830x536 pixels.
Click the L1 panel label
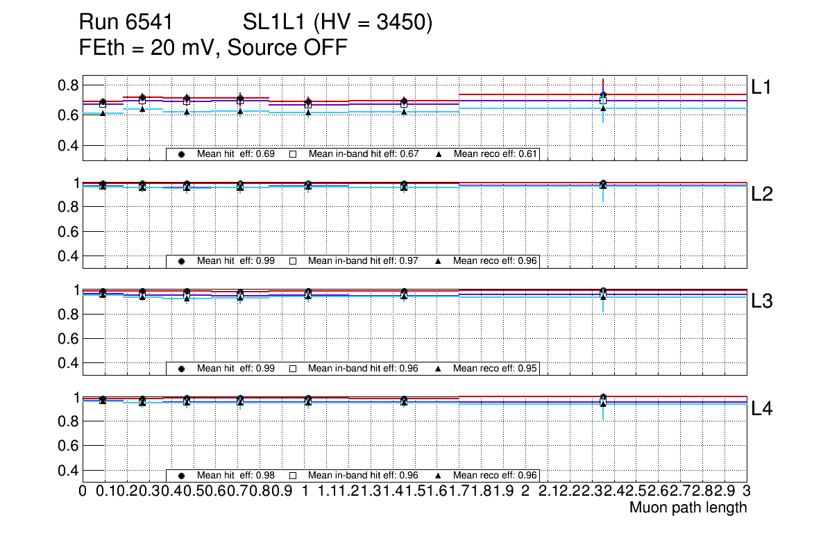[x=761, y=87]
